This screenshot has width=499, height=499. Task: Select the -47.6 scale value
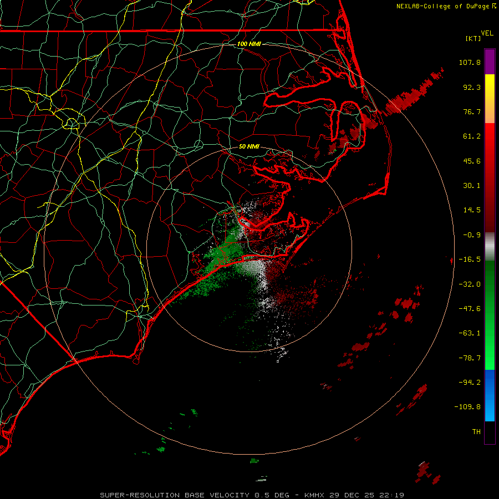point(470,309)
